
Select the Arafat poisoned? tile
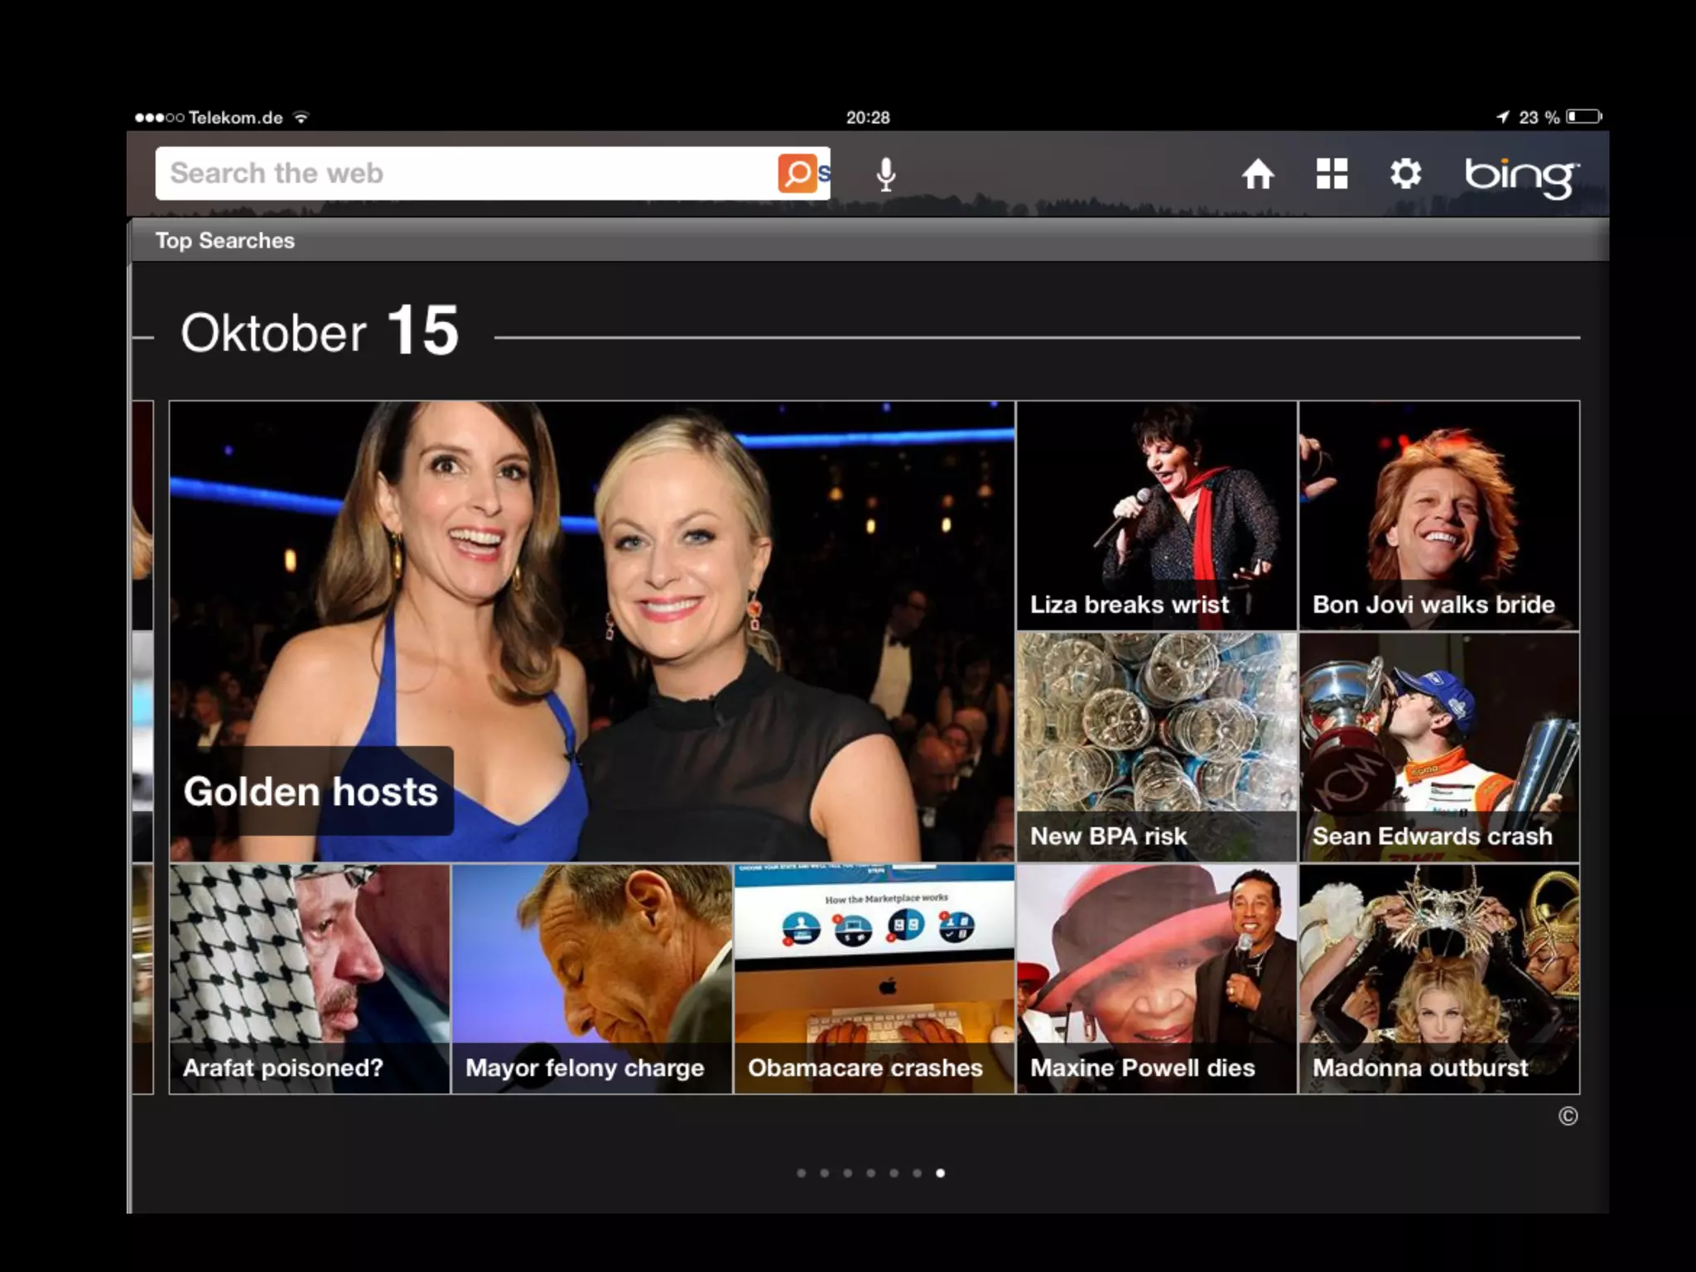[309, 979]
